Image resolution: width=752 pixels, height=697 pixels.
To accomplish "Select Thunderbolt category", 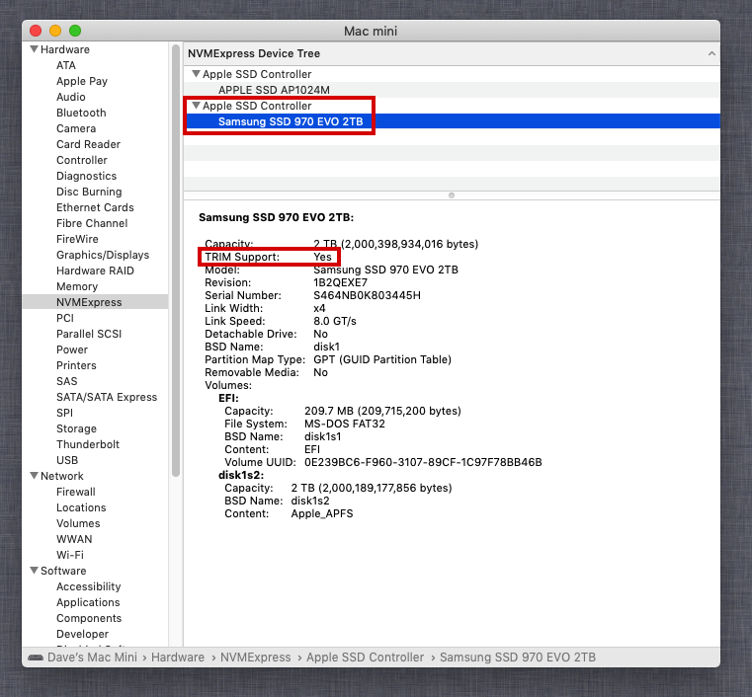I will 88,444.
